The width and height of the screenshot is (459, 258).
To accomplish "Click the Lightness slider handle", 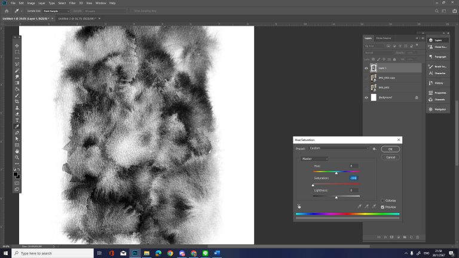I will (x=336, y=197).
